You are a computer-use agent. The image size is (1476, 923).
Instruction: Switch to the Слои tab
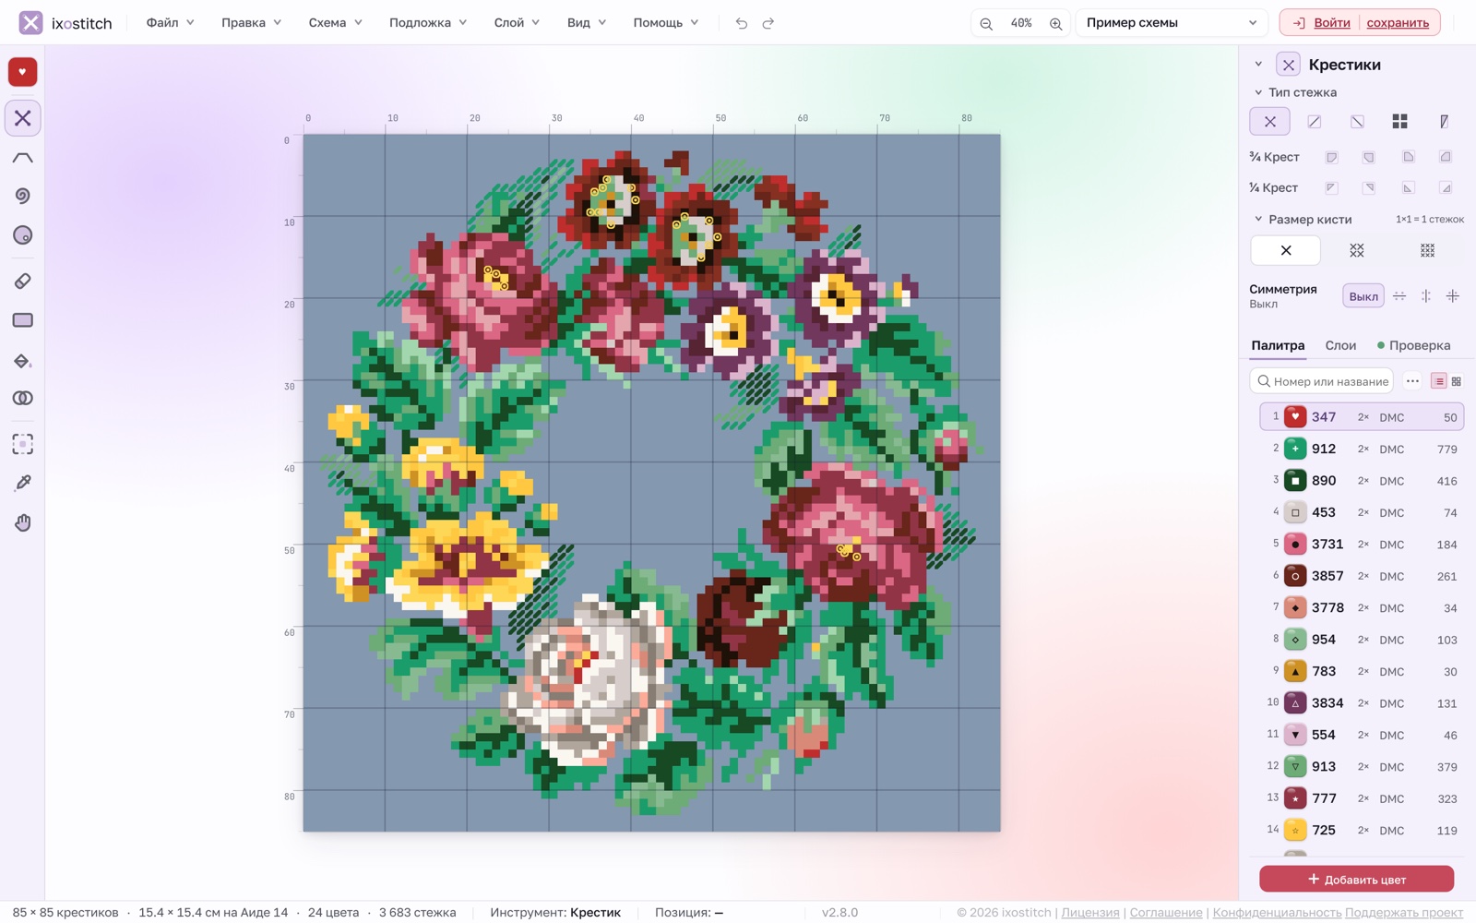click(x=1340, y=345)
